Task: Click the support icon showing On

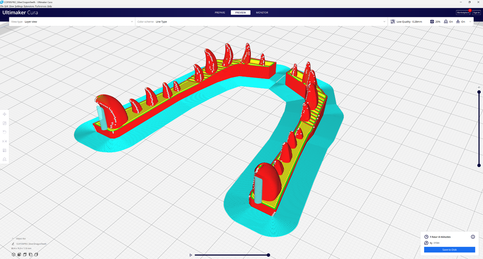Action: (x=446, y=22)
